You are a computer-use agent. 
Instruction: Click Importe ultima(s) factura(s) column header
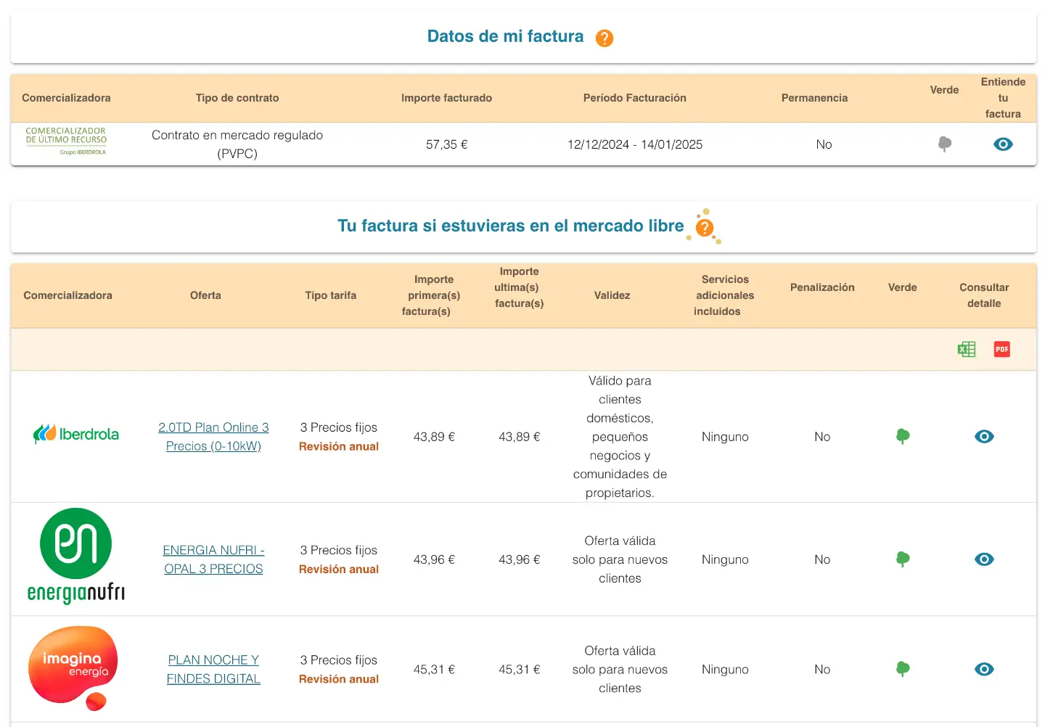tap(519, 287)
